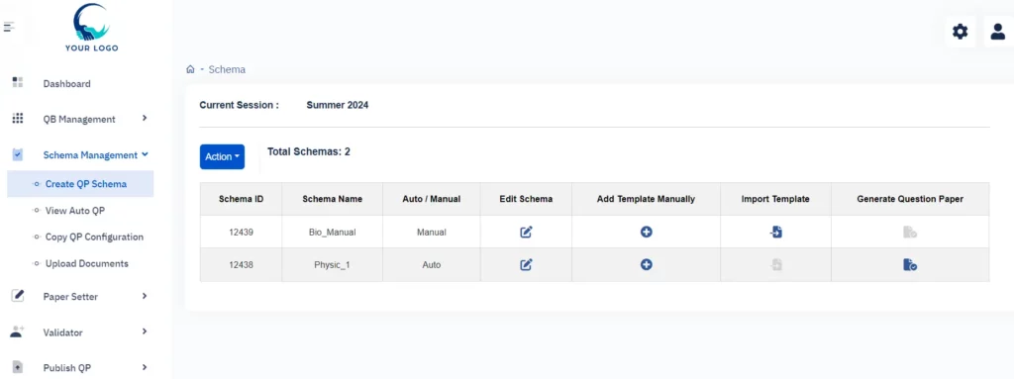Click Schema ID column header
Screen dimensions: 1014x379
[x=241, y=199]
